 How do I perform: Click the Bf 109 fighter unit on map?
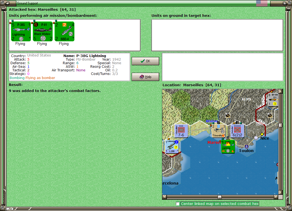[273, 99]
